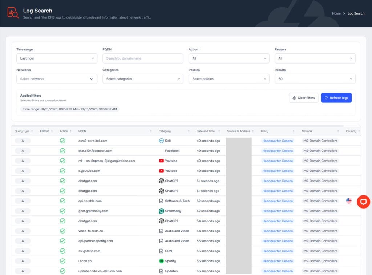Viewport: 372px width, 275px height.
Task: Click document icon in api-partner.spotify.com row
Action: click(x=161, y=241)
